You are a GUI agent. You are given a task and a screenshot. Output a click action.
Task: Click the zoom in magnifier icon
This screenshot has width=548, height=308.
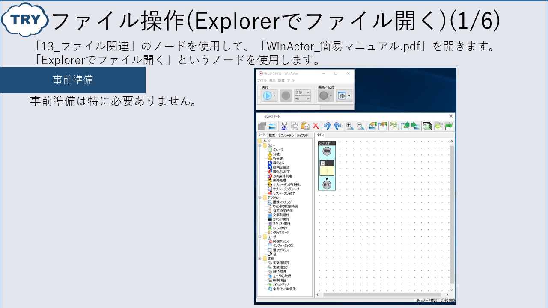[350, 126]
